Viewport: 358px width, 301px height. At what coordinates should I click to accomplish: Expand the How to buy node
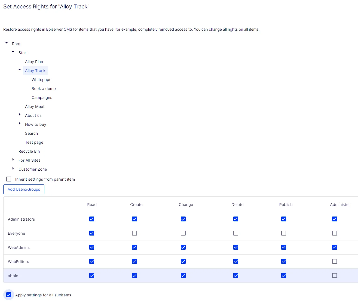(20, 124)
